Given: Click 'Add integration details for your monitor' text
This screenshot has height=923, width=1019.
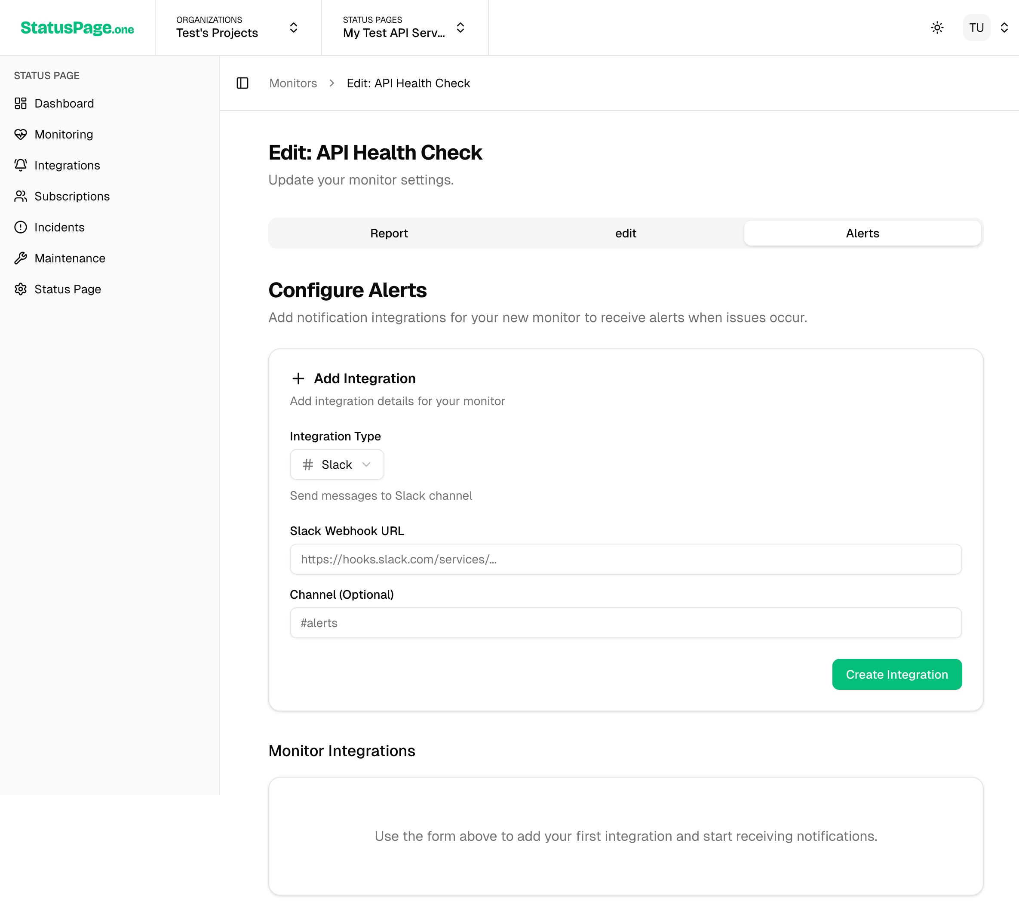Looking at the screenshot, I should 397,401.
